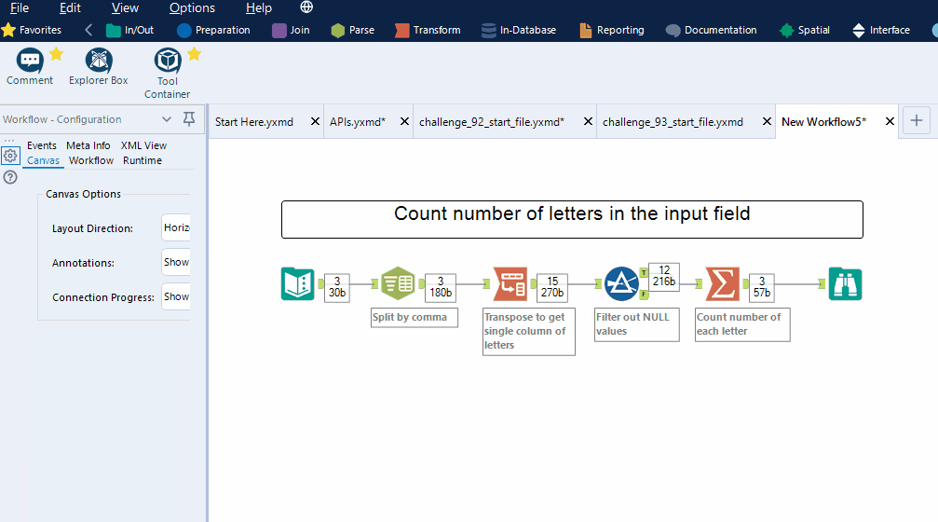Image resolution: width=938 pixels, height=522 pixels.
Task: Open the In-Database tool palette
Action: 519,30
